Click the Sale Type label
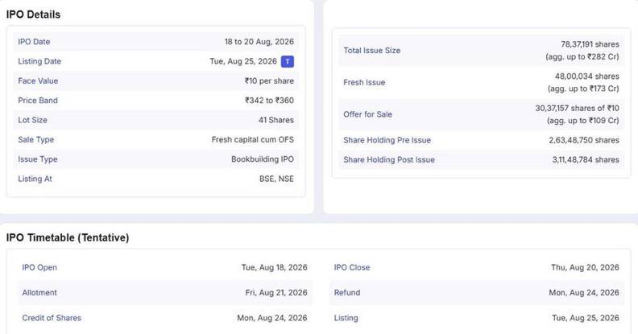 coord(35,139)
